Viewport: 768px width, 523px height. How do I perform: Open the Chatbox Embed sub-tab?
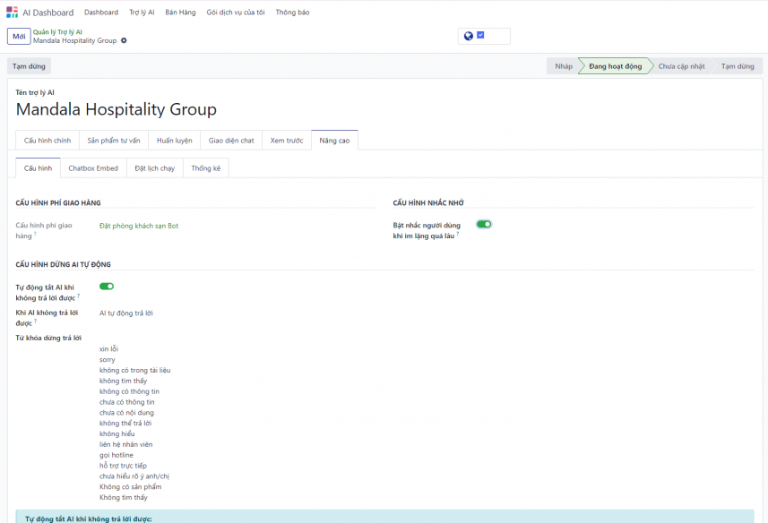tap(93, 168)
